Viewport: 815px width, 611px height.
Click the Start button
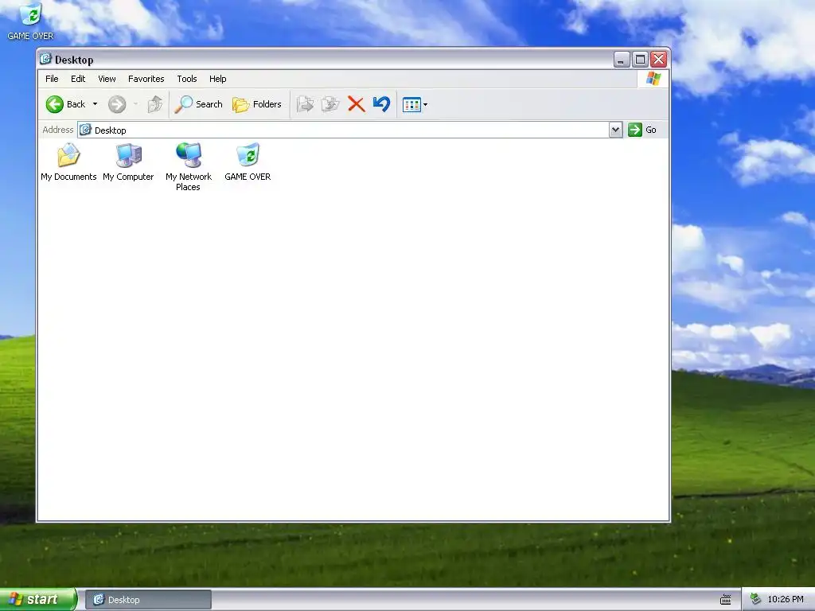pyautogui.click(x=38, y=599)
